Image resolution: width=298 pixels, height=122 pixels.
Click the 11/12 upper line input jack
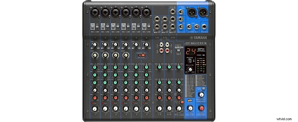(x=173, y=19)
